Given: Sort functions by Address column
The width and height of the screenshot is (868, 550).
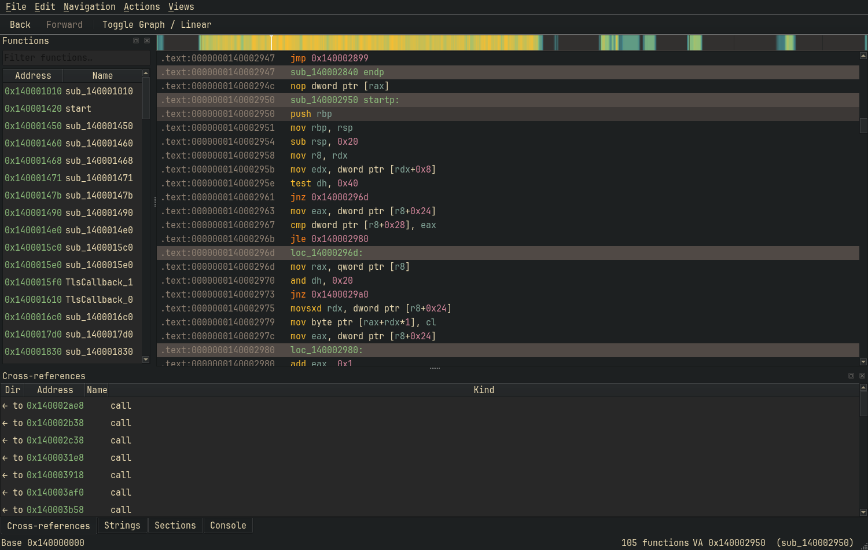Looking at the screenshot, I should (33, 76).
